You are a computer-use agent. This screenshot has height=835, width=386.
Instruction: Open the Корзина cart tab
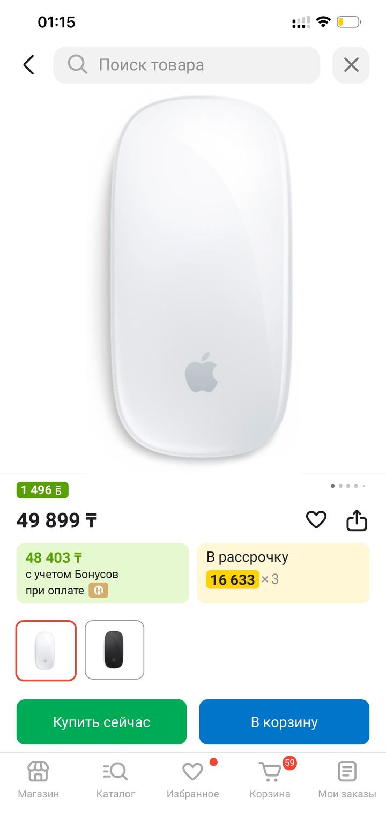[270, 780]
